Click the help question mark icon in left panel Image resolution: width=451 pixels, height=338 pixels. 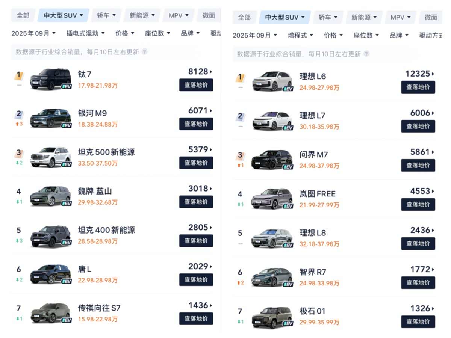pyautogui.click(x=144, y=52)
